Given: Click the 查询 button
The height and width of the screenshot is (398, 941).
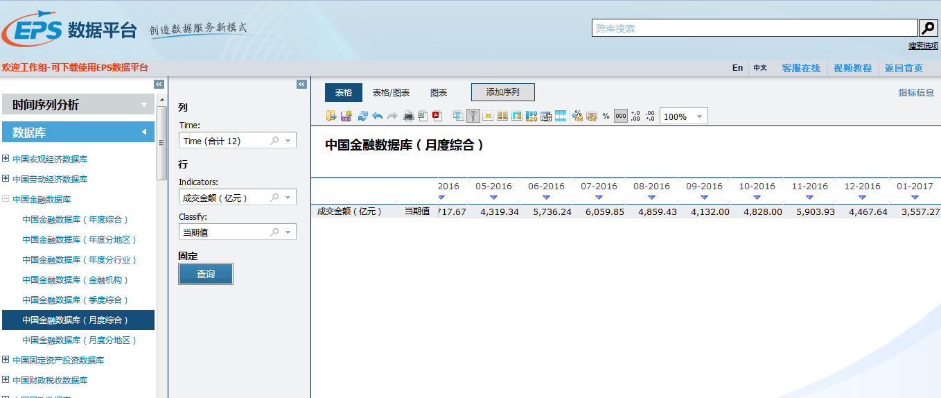Looking at the screenshot, I should [206, 274].
